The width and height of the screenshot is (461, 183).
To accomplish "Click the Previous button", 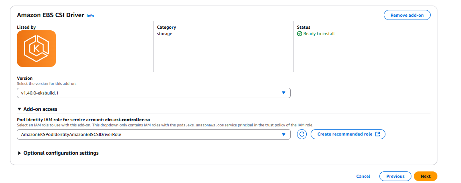I will [x=395, y=176].
